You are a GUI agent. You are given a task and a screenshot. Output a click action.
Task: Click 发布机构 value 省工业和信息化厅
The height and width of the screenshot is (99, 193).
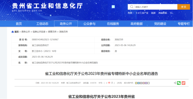(40, 45)
